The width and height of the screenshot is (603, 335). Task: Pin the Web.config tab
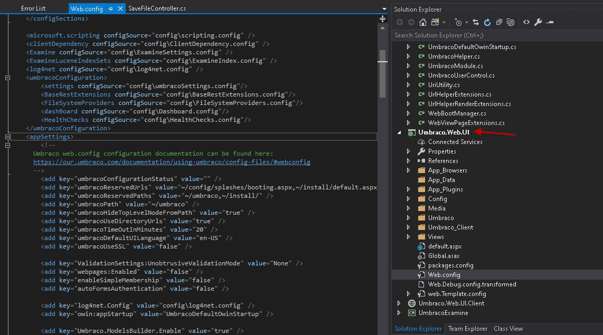(x=110, y=8)
